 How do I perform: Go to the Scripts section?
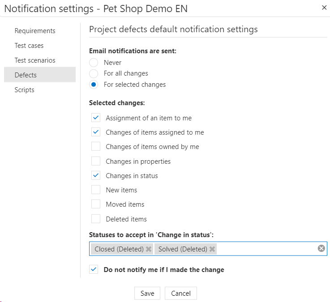click(x=25, y=90)
